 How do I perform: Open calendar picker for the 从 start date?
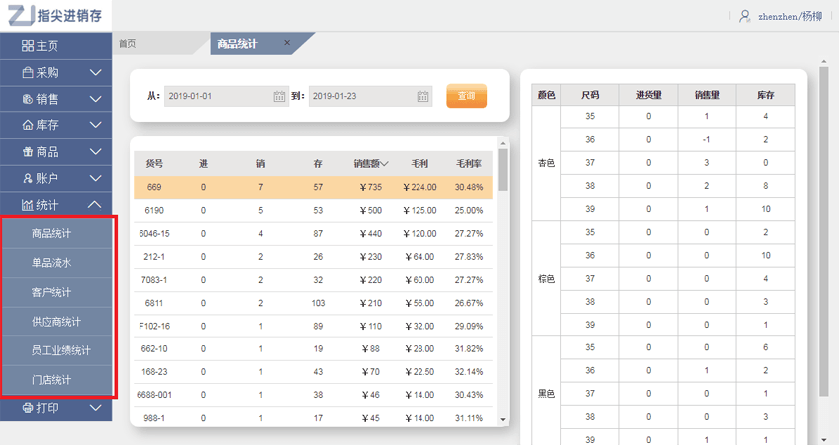(x=280, y=97)
